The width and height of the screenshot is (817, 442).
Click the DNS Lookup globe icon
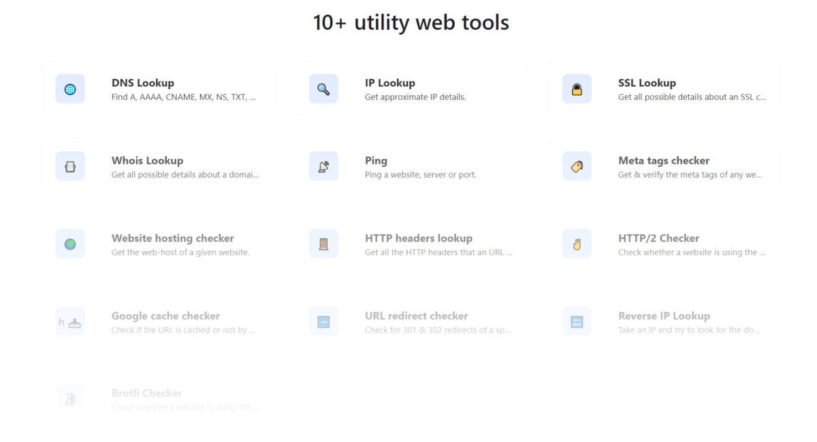tap(70, 89)
